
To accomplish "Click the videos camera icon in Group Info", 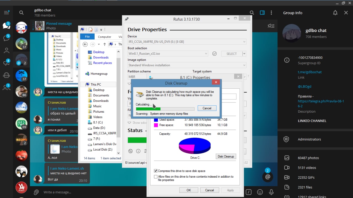I will [x=287, y=168].
